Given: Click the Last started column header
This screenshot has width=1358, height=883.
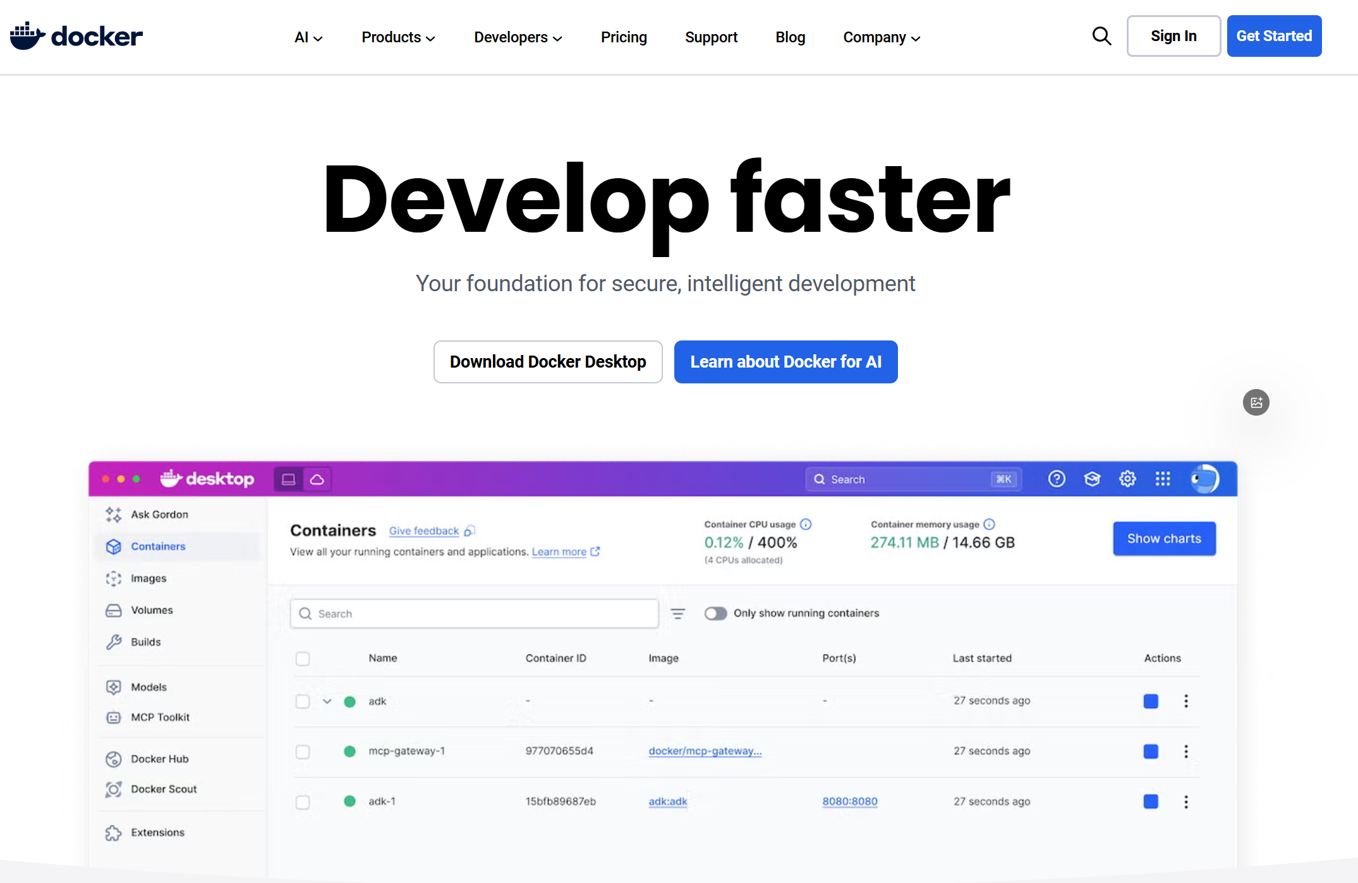Looking at the screenshot, I should pos(982,658).
